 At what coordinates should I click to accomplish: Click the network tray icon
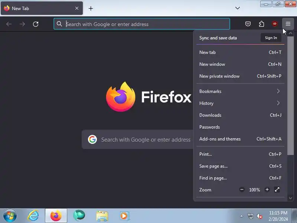coord(250,216)
